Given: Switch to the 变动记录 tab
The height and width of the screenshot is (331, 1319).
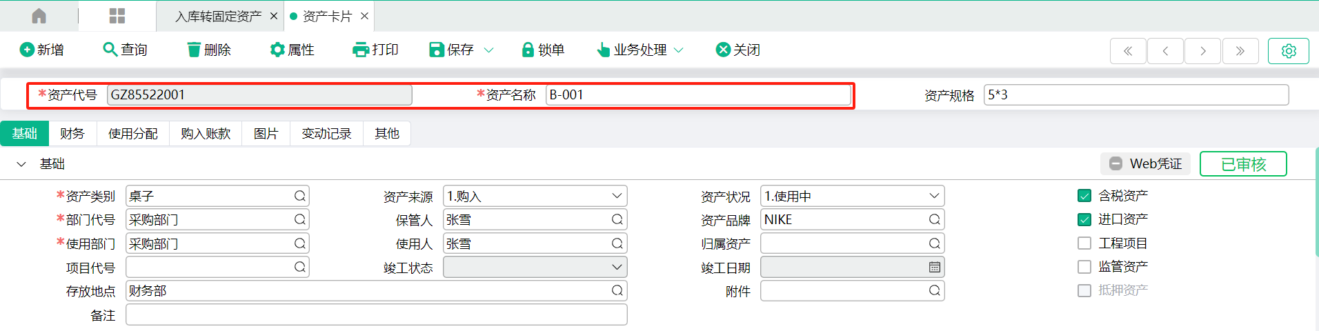Looking at the screenshot, I should coord(326,134).
